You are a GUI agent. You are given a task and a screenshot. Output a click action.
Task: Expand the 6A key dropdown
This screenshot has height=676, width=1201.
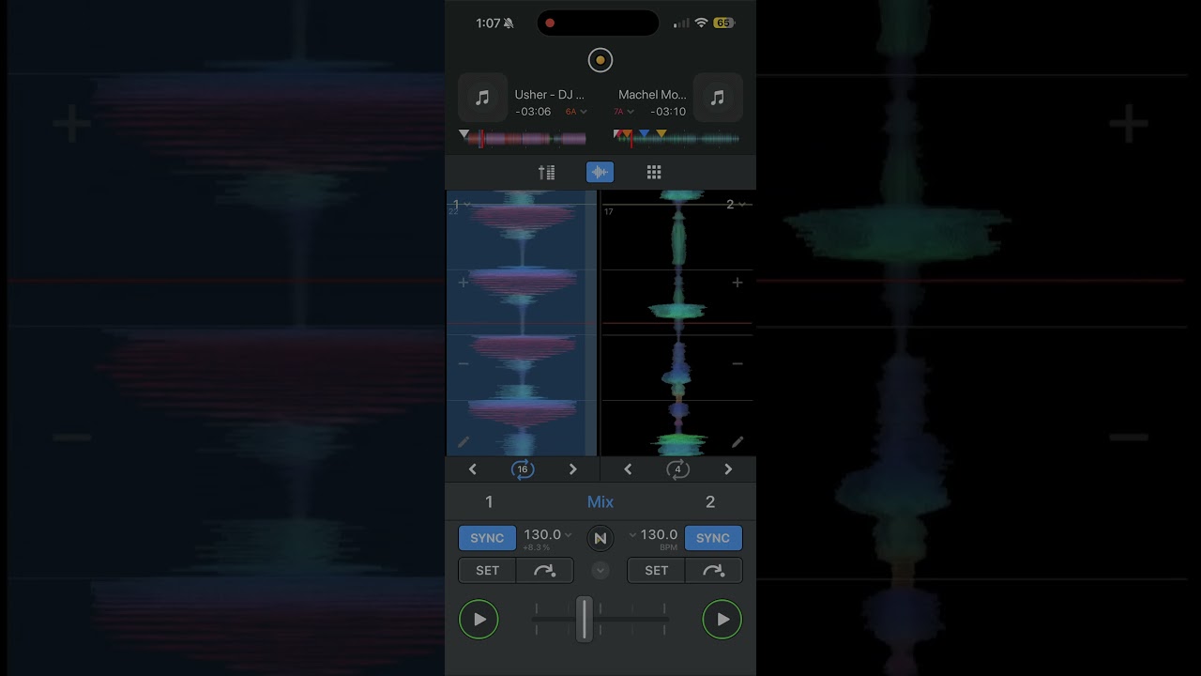[576, 112]
